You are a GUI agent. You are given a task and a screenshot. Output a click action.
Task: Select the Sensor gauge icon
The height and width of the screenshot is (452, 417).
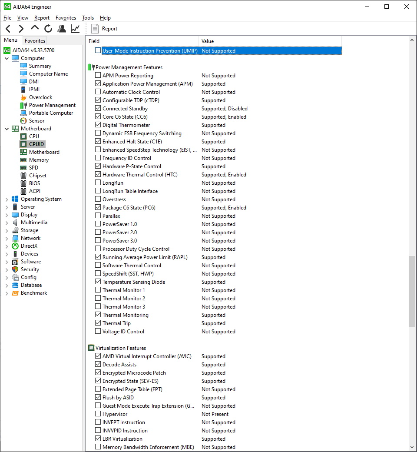pos(23,121)
